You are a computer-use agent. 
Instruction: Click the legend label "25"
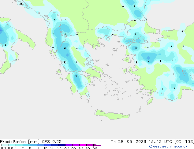pos(59,148)
